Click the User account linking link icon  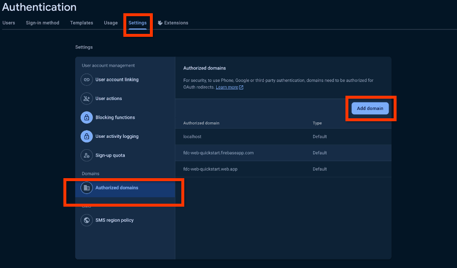click(x=86, y=80)
